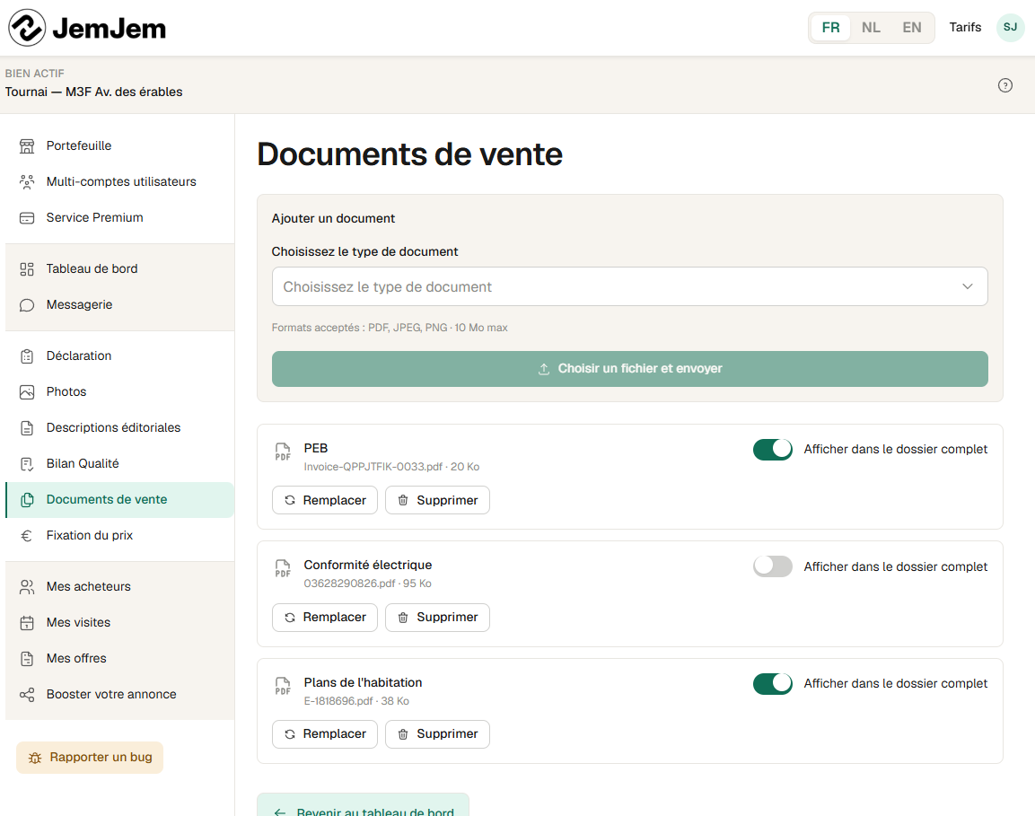
Task: Go to Multi-comptes utilisateurs
Action: 119,182
